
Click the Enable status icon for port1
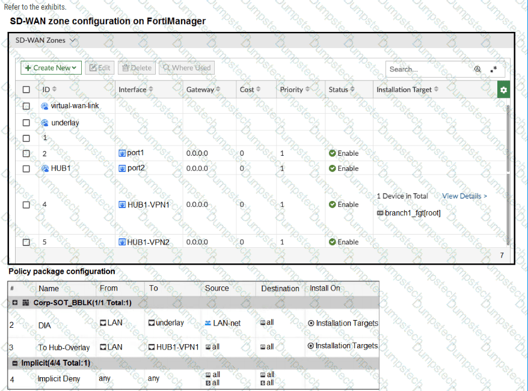(333, 153)
